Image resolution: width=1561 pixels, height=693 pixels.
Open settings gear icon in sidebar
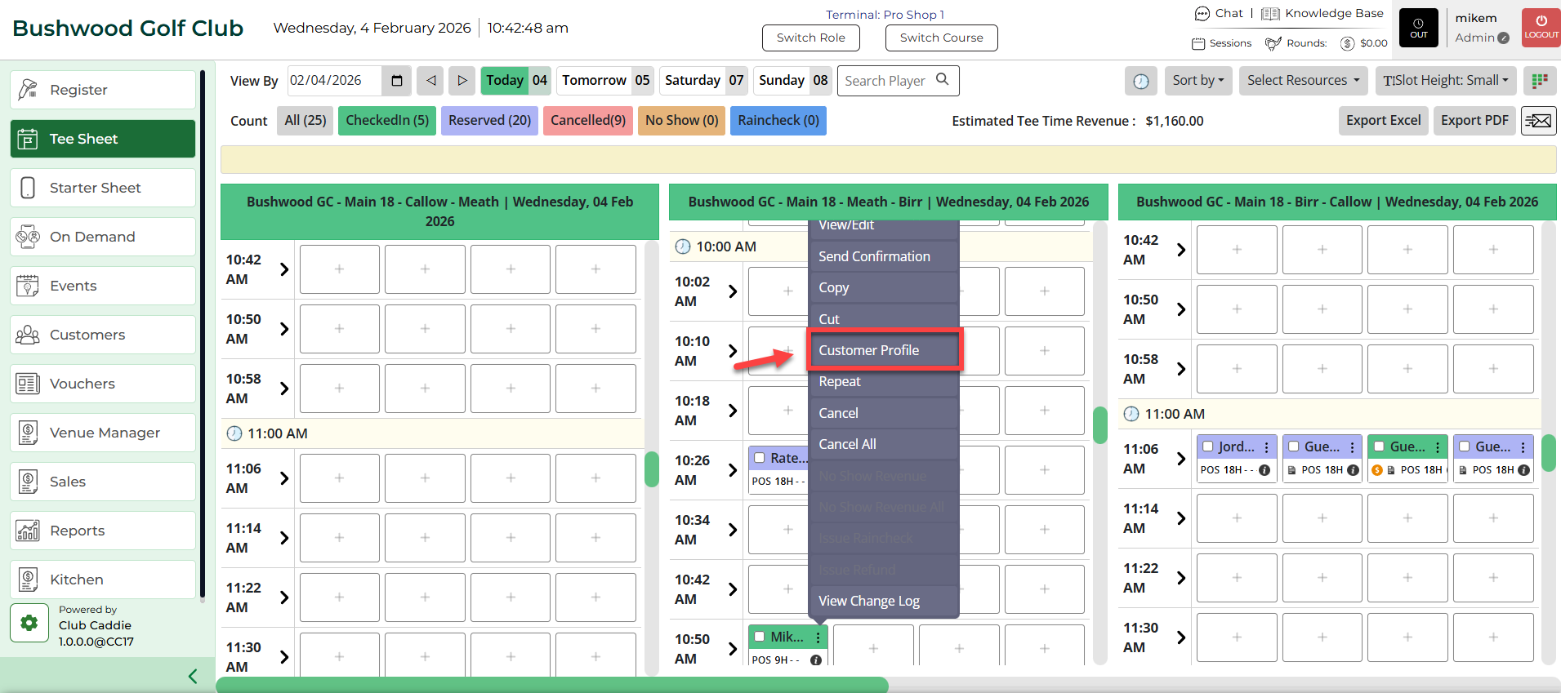(29, 624)
